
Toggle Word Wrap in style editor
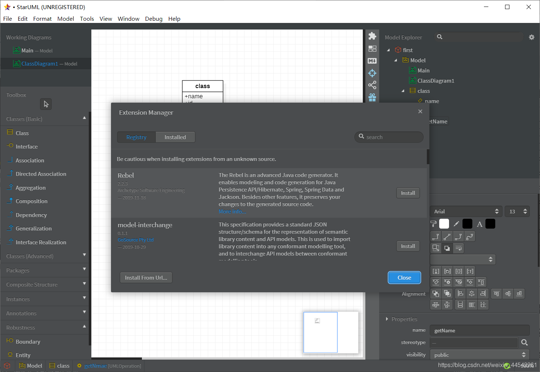click(458, 248)
